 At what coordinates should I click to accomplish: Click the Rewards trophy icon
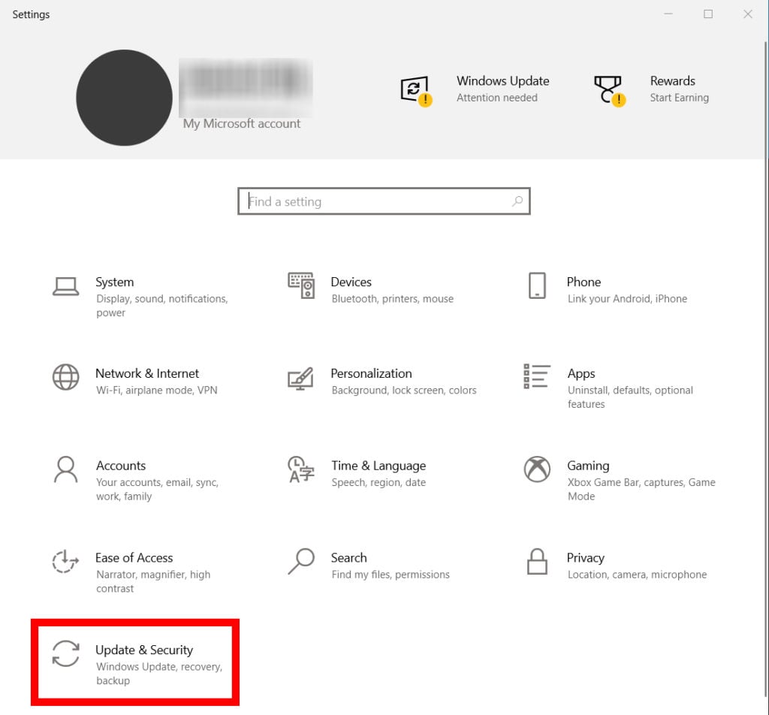tap(609, 89)
